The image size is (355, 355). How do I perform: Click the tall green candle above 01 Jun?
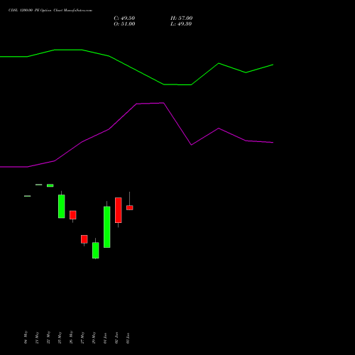pyautogui.click(x=107, y=227)
